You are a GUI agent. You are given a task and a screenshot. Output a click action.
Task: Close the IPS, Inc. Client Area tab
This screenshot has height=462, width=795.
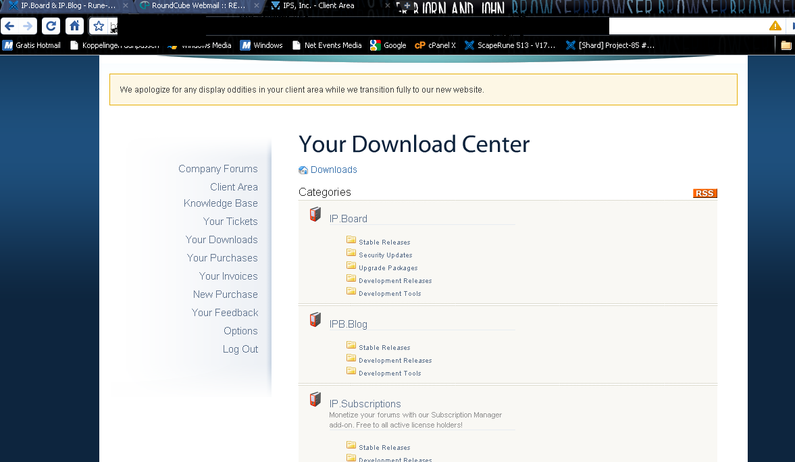(388, 5)
